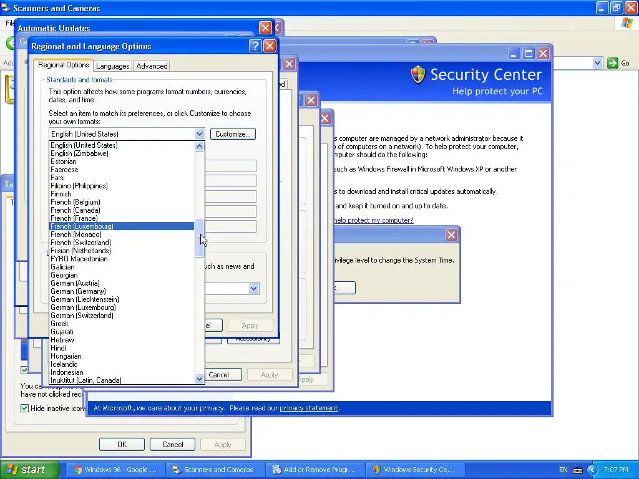639x479 pixels.
Task: Select Hebrew in the list
Action: coord(122,340)
